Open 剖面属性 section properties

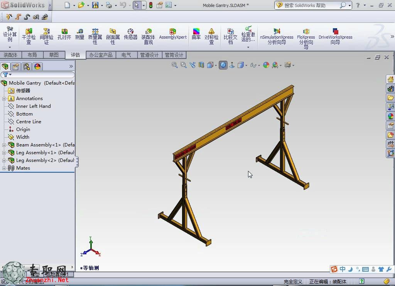pos(113,36)
